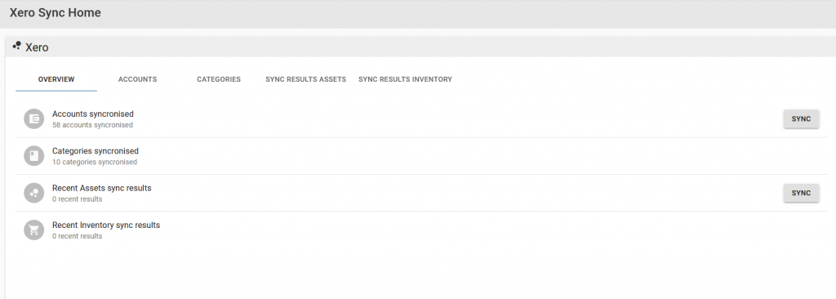Open the Accounts tab

(137, 79)
